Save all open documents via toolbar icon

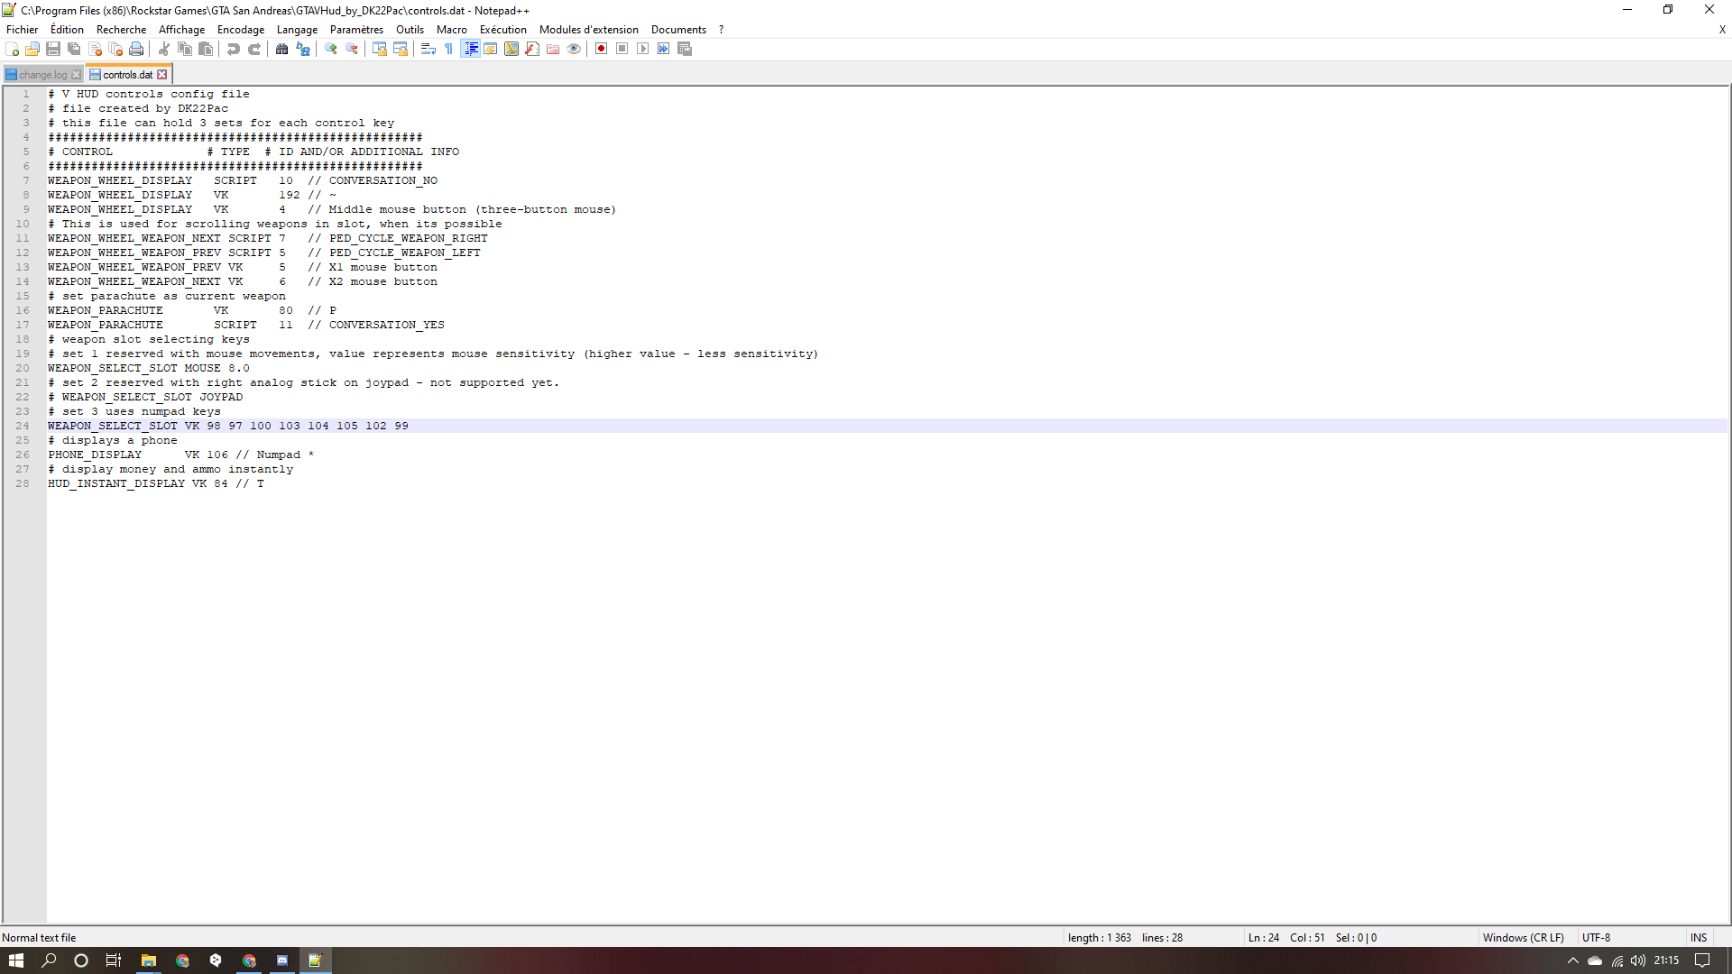pyautogui.click(x=72, y=50)
